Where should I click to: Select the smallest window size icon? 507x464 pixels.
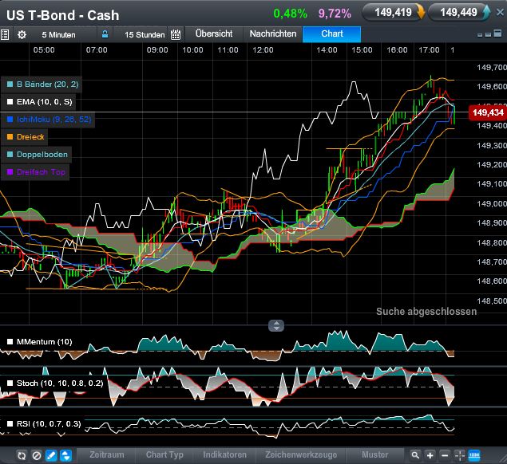point(480,34)
